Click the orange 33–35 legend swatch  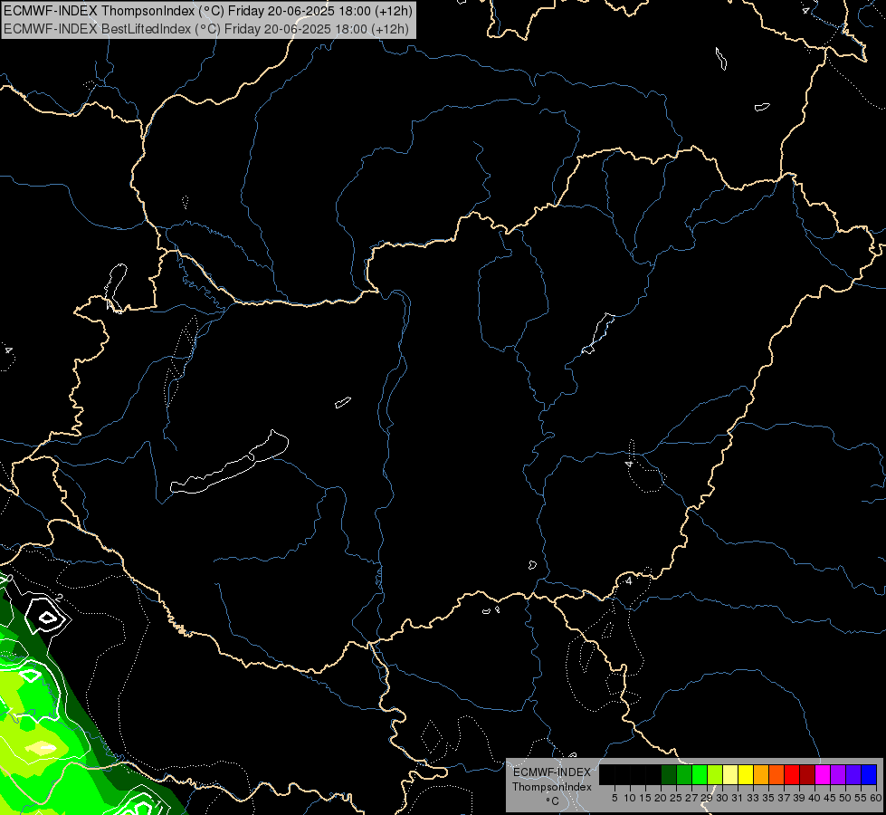coord(761,775)
